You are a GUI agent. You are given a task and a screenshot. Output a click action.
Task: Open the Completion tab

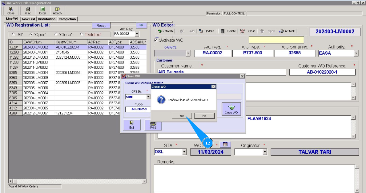point(67,19)
